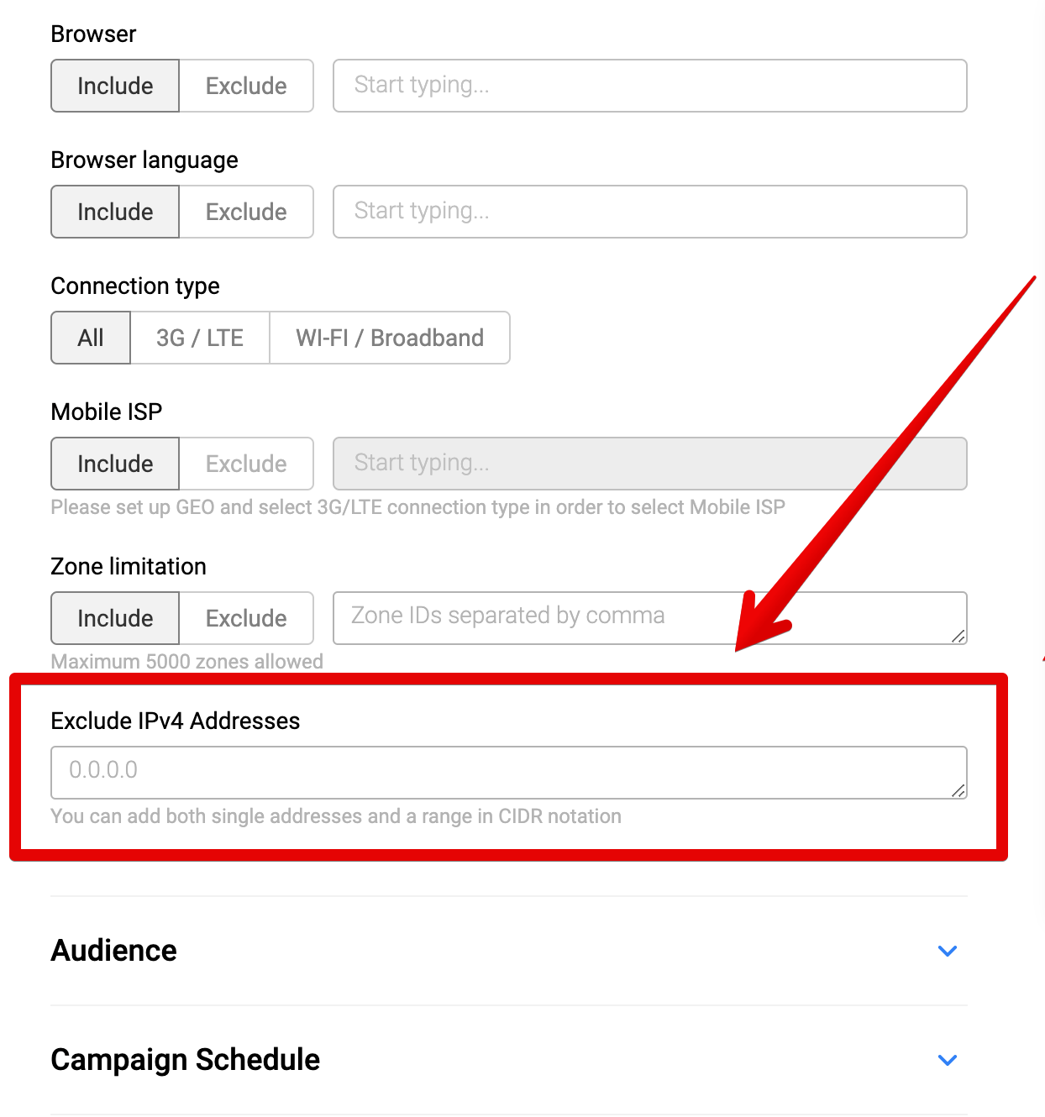Set Zone limitation to Exclude
Screen dimensions: 1045x1117
(246, 618)
